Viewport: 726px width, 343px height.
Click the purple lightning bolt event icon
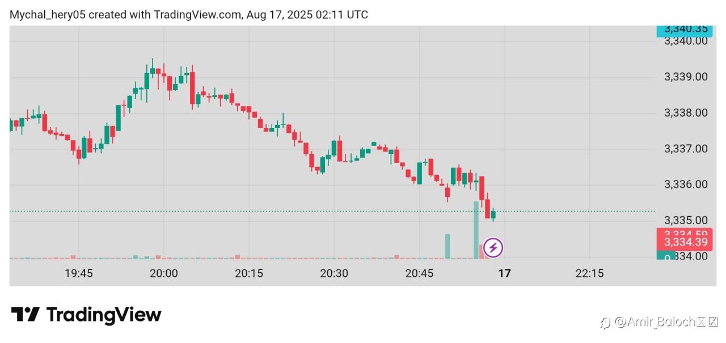493,247
